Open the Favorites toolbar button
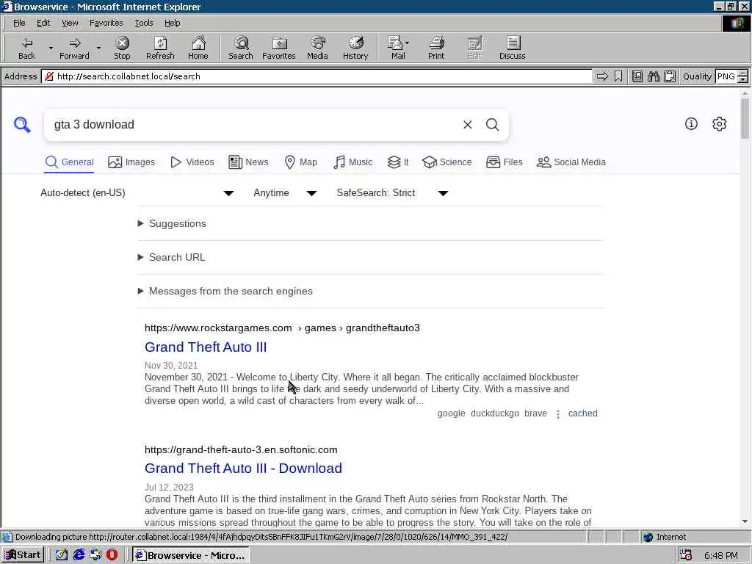Image resolution: width=752 pixels, height=564 pixels. coord(278,48)
